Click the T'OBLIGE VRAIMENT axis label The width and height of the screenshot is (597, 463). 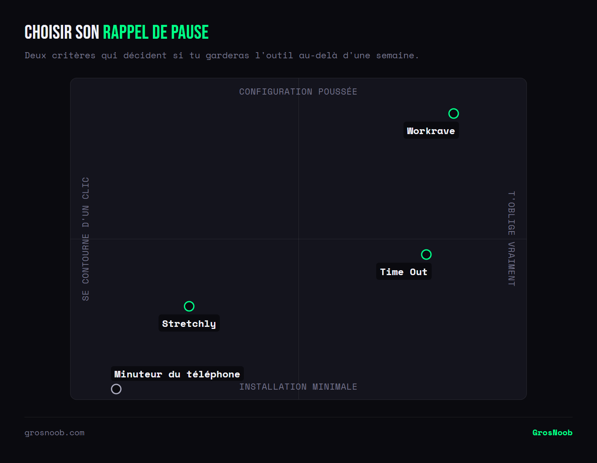[x=511, y=239]
